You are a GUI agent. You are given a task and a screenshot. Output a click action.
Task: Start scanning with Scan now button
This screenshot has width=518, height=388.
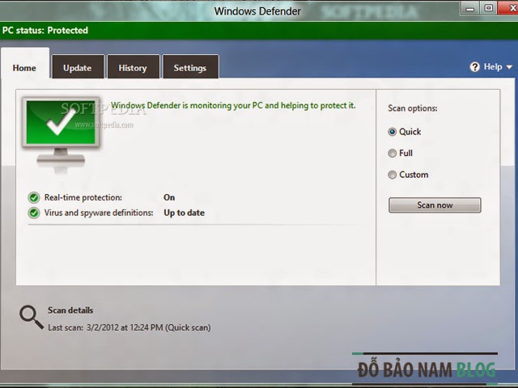pyautogui.click(x=435, y=205)
